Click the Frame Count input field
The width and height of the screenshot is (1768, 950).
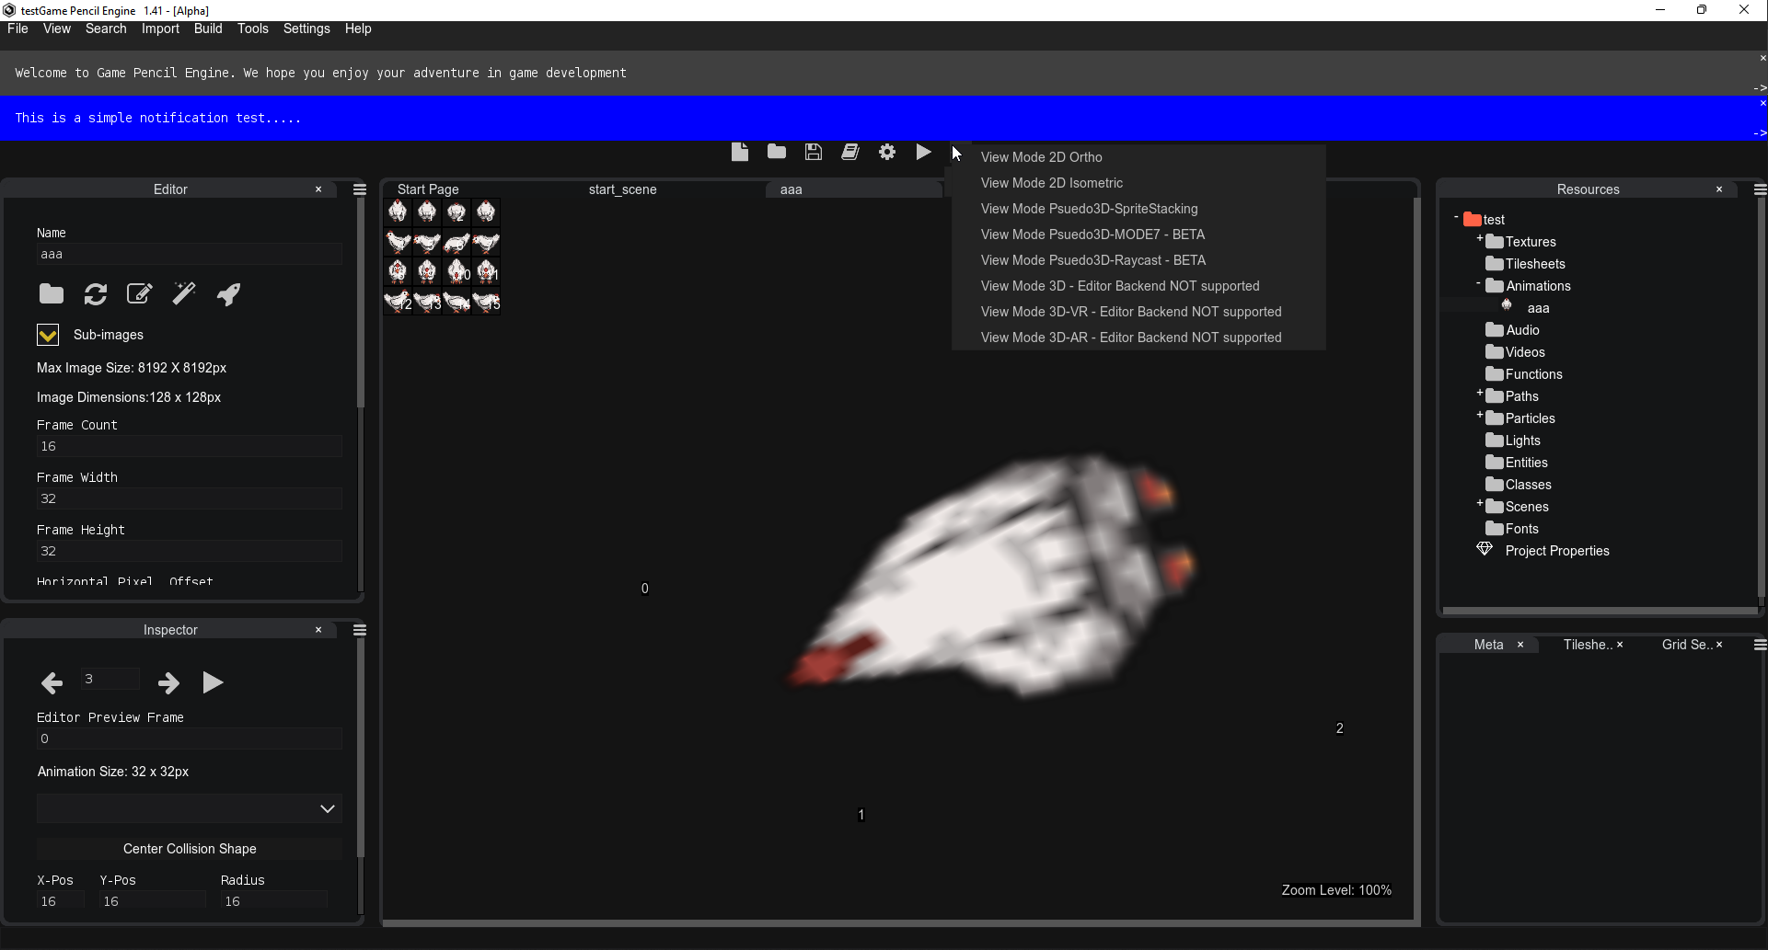pyautogui.click(x=190, y=446)
